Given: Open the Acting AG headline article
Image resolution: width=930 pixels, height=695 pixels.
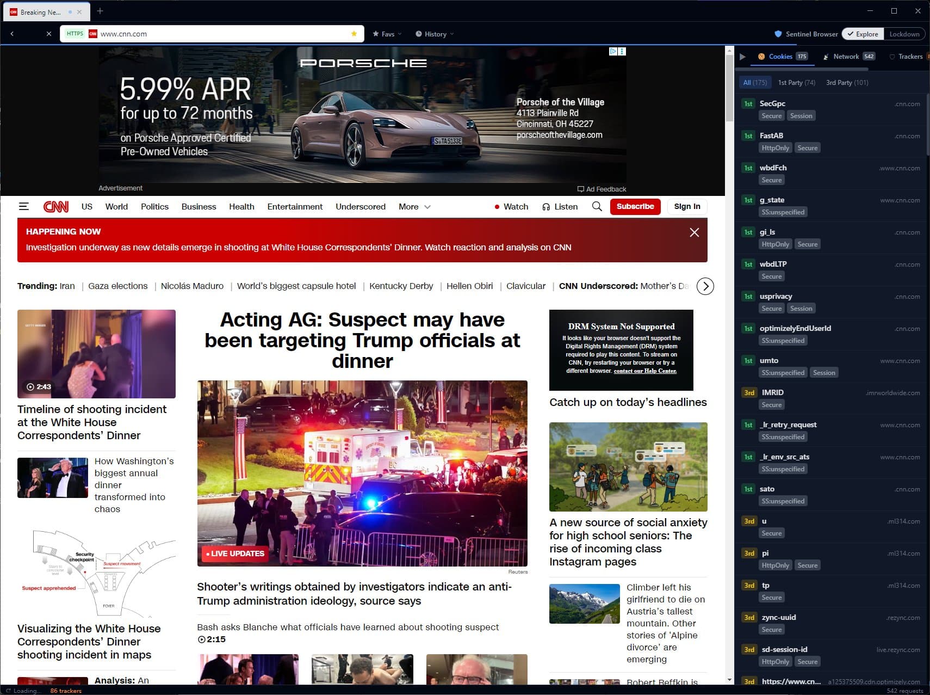Looking at the screenshot, I should point(362,340).
